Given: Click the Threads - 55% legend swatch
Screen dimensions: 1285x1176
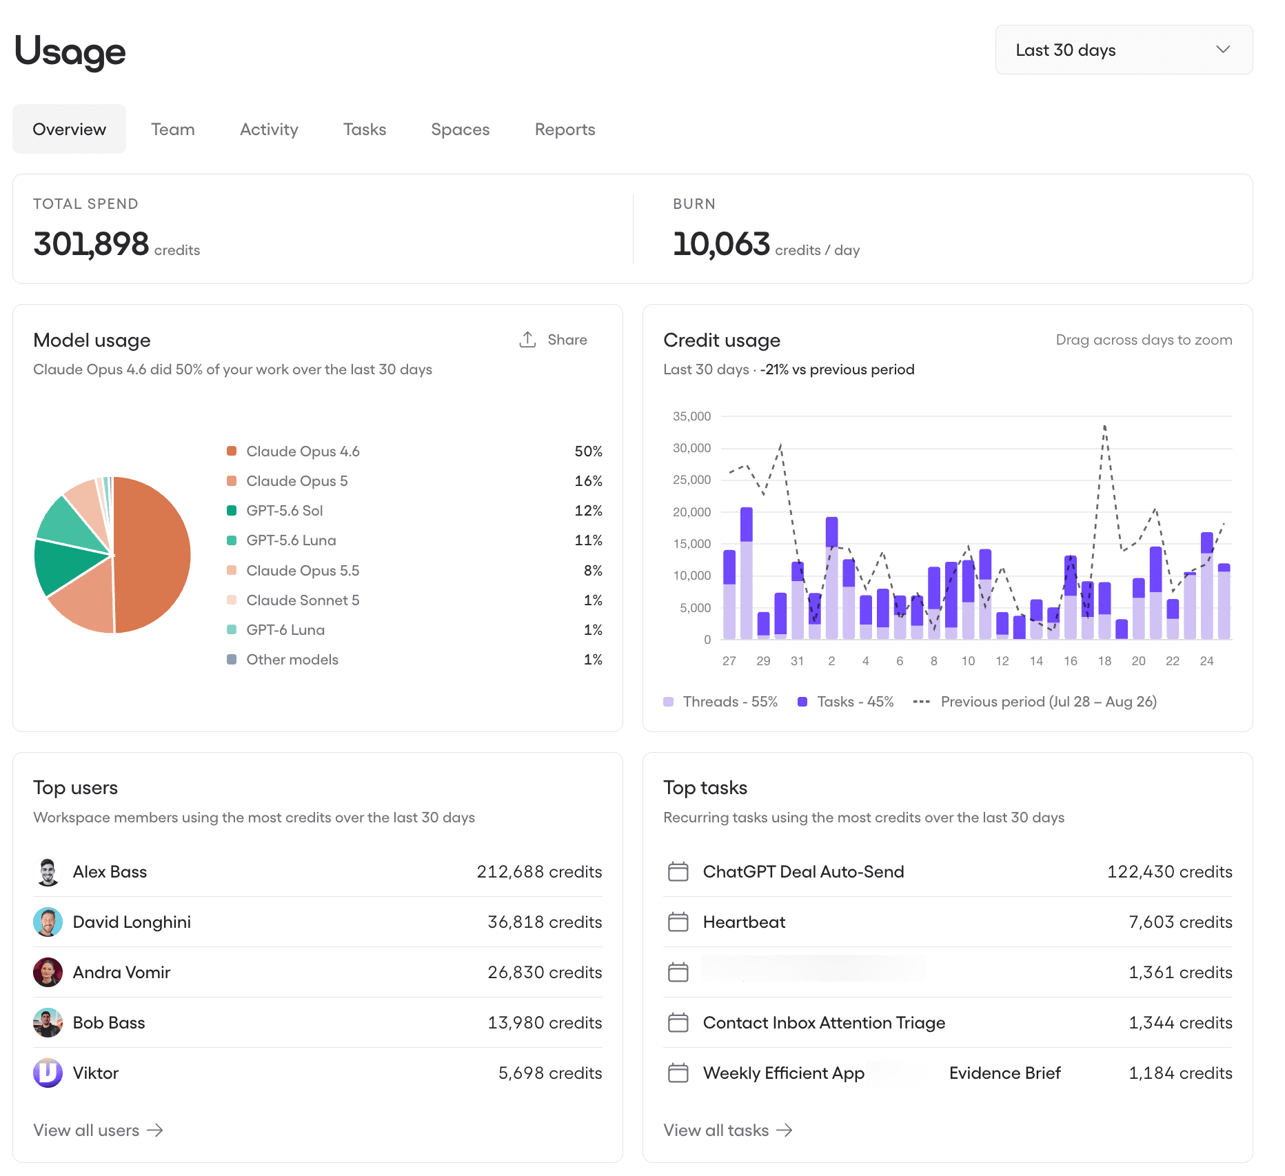Looking at the screenshot, I should point(668,702).
